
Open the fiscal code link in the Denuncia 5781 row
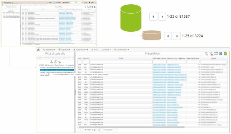(x=160, y=64)
